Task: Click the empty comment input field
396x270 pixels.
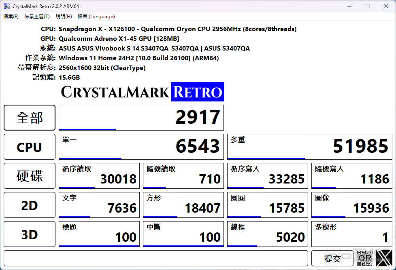Action: click(x=156, y=258)
